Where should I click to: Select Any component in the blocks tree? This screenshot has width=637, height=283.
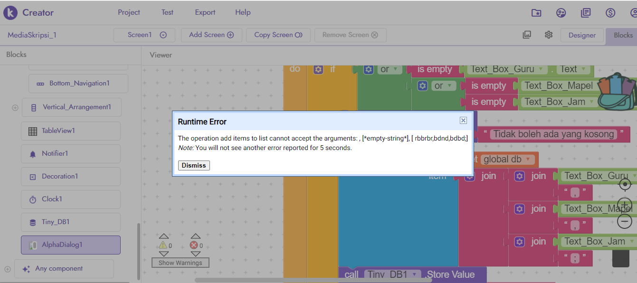[x=64, y=269]
